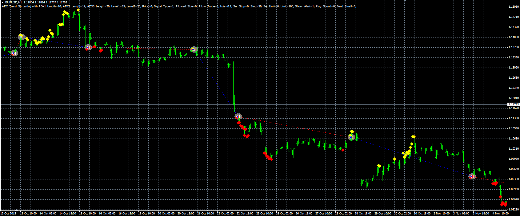
Task: Click the 19 Oct 10:00 time label
Action: pos(146,213)
